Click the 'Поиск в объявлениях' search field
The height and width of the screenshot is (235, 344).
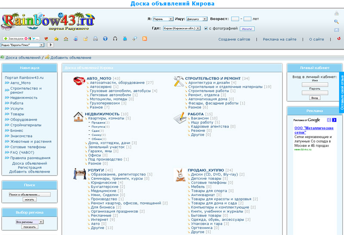point(30,195)
